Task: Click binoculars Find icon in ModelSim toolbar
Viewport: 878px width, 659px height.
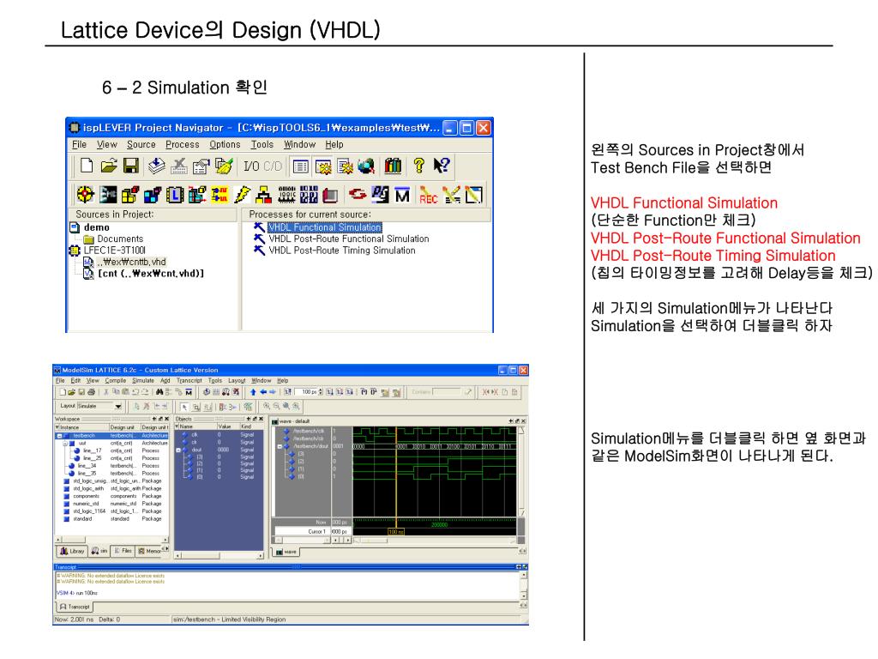Action: (159, 391)
